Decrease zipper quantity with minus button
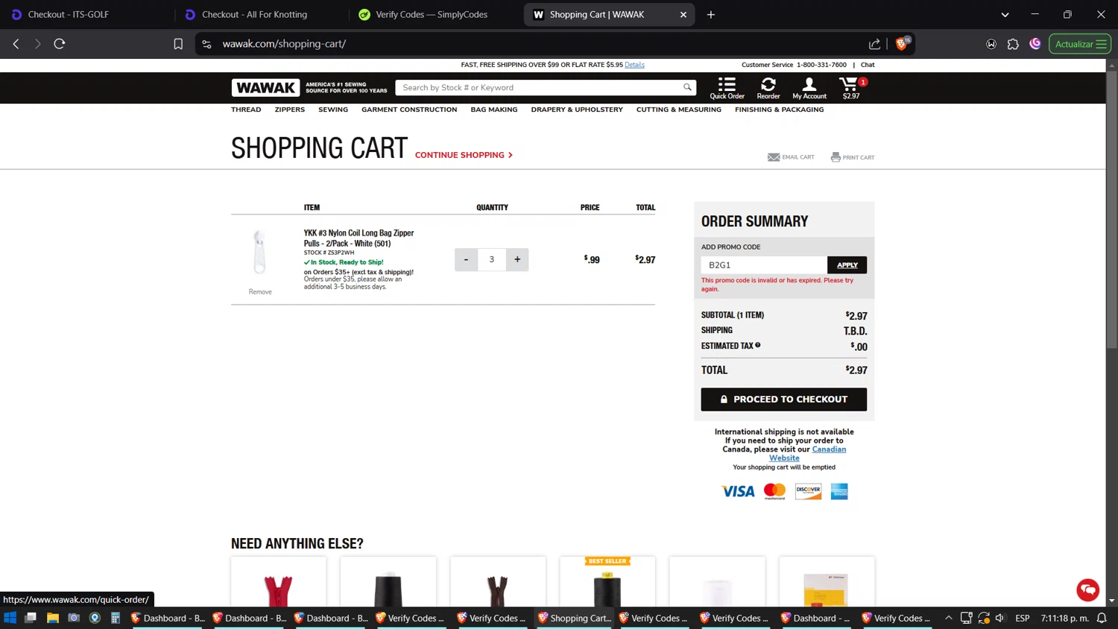1118x629 pixels. (466, 259)
